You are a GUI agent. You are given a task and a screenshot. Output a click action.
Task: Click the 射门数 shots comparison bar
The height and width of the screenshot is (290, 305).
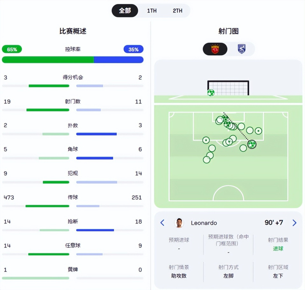point(73,110)
